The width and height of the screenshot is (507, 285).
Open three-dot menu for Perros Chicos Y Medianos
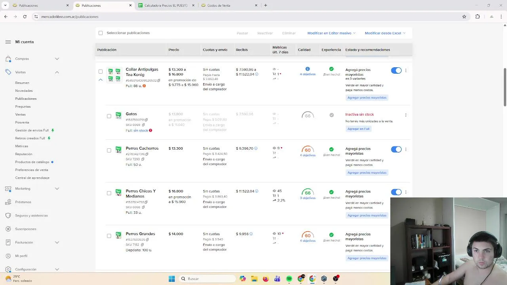[406, 192]
